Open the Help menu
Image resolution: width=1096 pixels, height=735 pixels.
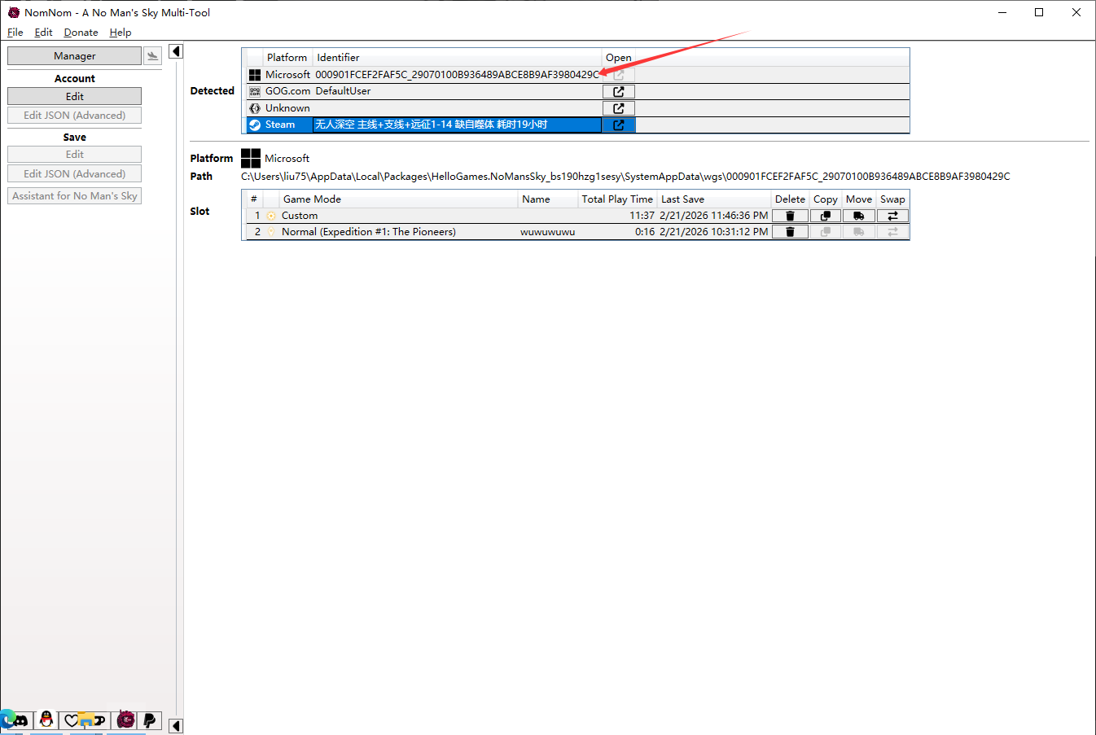[x=121, y=33]
